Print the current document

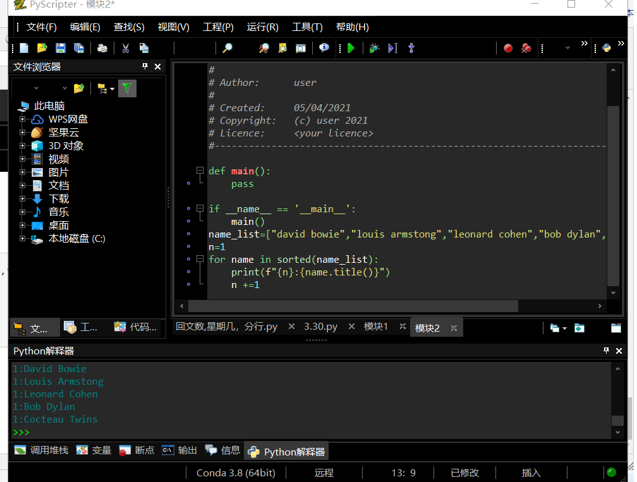[x=102, y=48]
